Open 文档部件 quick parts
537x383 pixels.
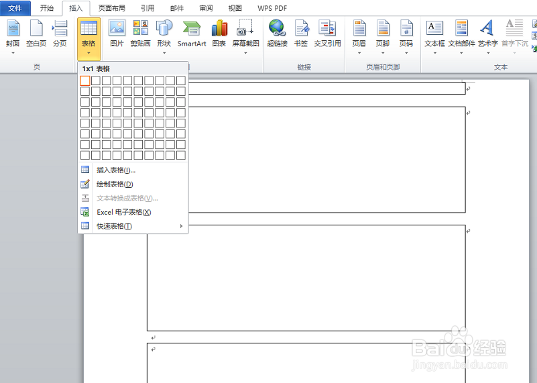tap(461, 36)
